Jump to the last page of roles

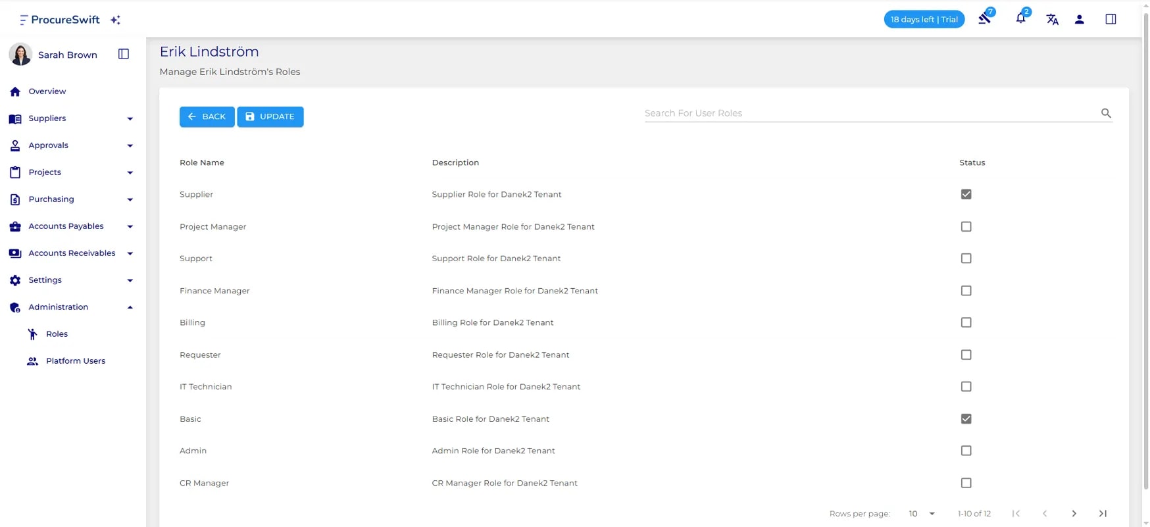(1103, 513)
